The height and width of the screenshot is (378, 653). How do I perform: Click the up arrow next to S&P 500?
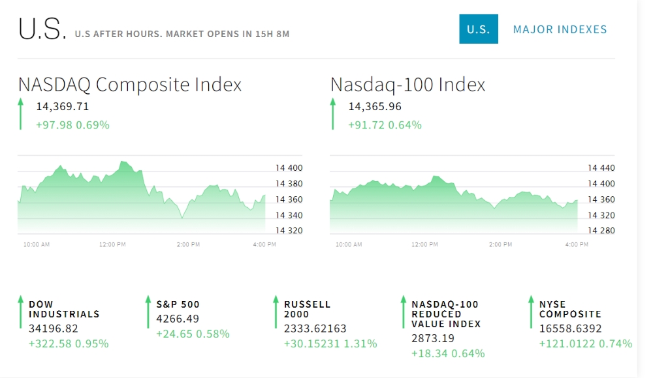pos(148,312)
